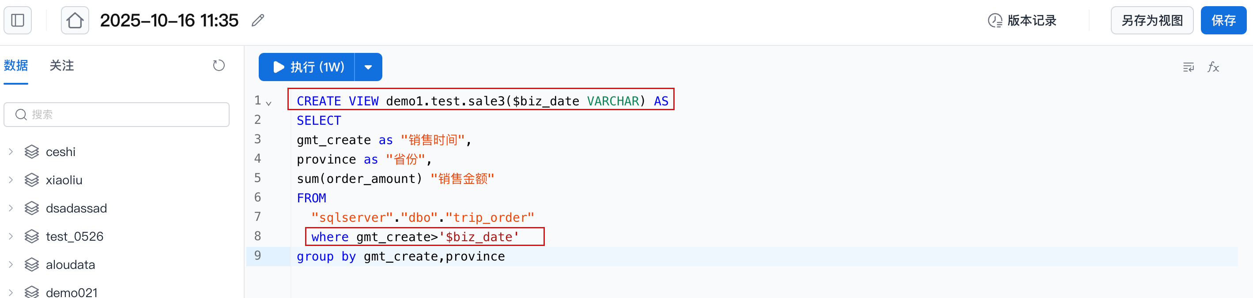Click the home icon button
Screen dimensions: 1253x298
click(x=75, y=20)
